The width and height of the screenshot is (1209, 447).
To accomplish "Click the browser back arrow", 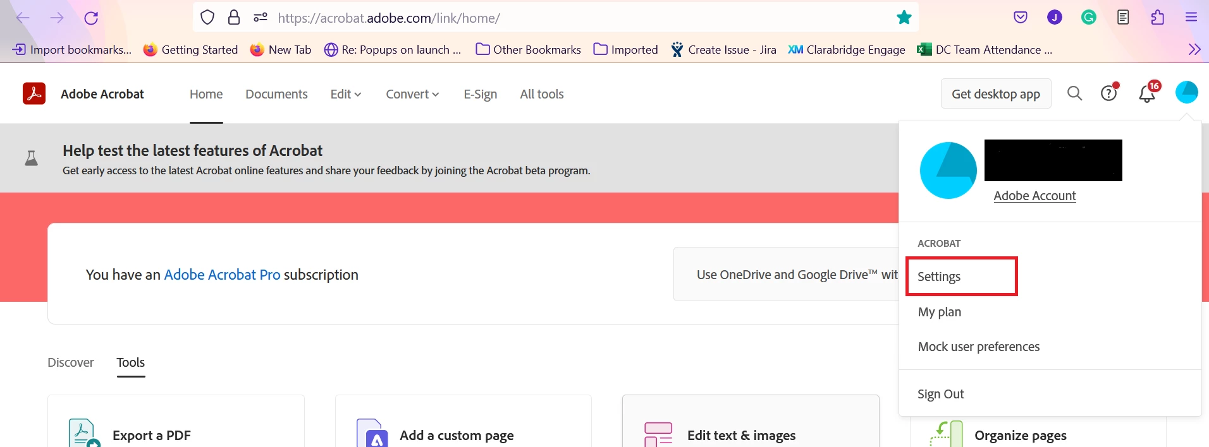I will (23, 18).
